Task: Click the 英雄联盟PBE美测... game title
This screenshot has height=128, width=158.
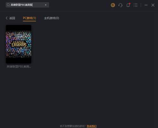Action: point(19,67)
